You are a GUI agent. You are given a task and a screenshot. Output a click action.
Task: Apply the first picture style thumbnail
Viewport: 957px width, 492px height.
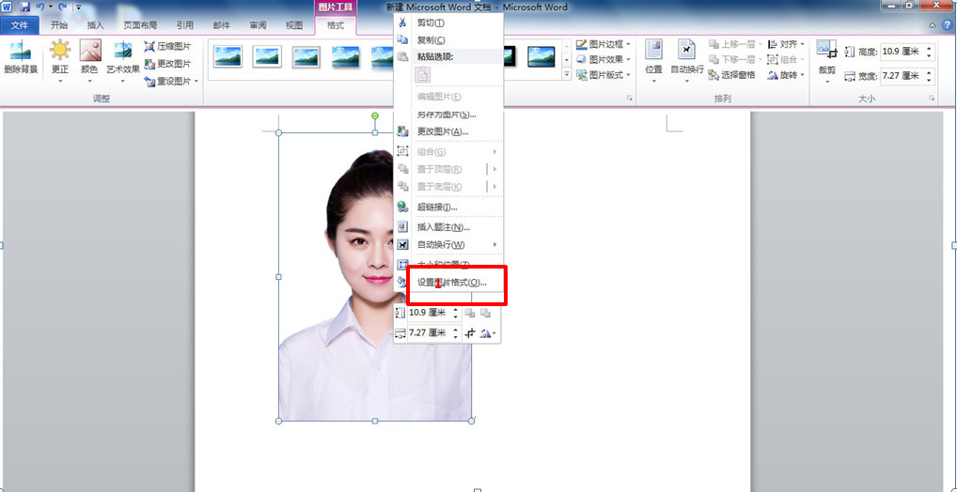tap(227, 56)
